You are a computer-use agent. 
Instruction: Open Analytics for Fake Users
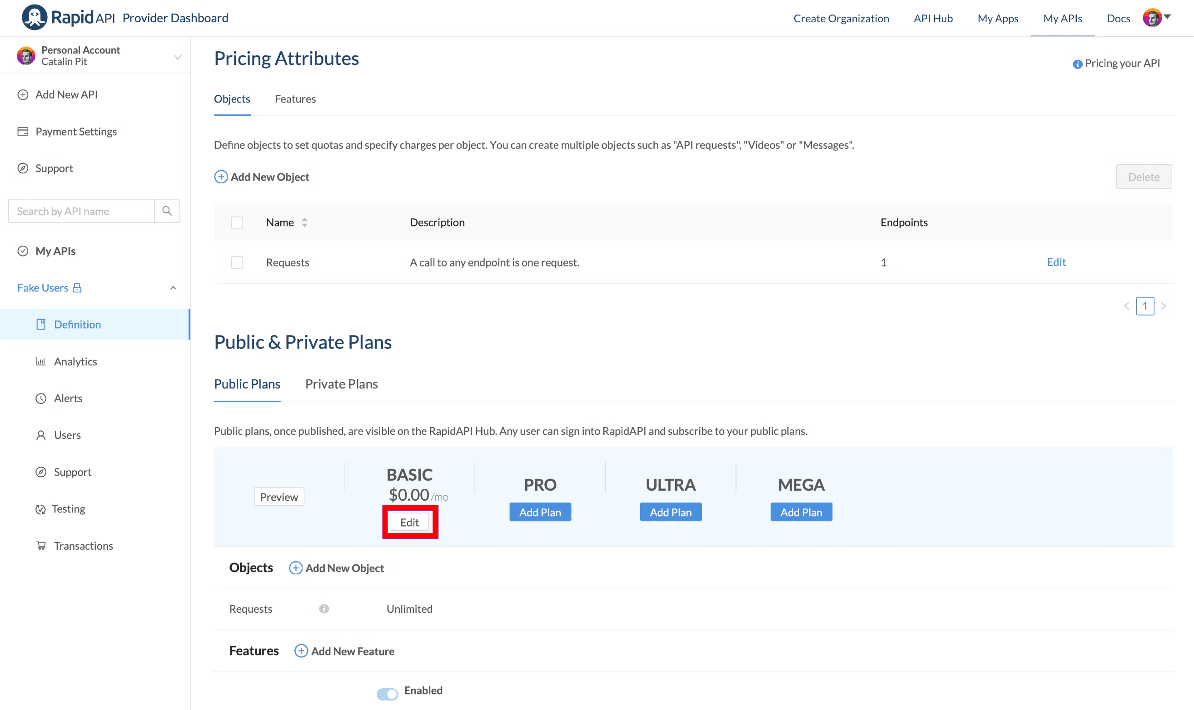coord(75,361)
